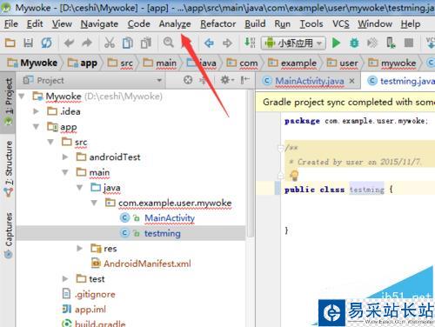Screen dimensions: 435x327
Task: Click the AVD device manager icon
Action: (x=391, y=43)
